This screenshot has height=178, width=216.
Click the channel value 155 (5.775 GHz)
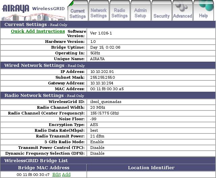105,113
